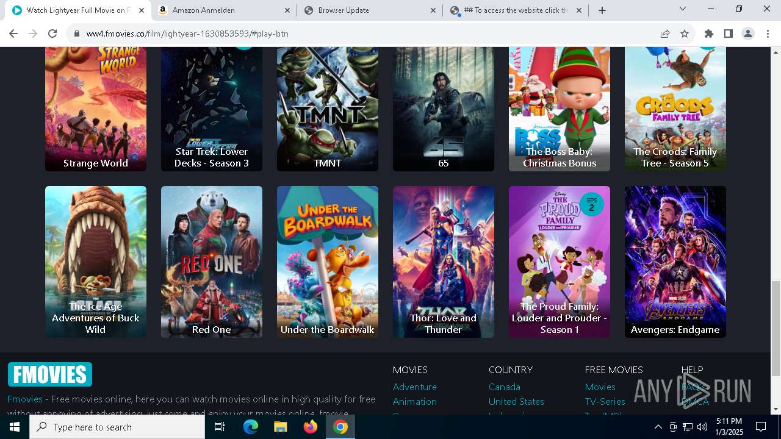Screen dimensions: 781x439
Task: Open Animation genre link
Action: coord(415,402)
